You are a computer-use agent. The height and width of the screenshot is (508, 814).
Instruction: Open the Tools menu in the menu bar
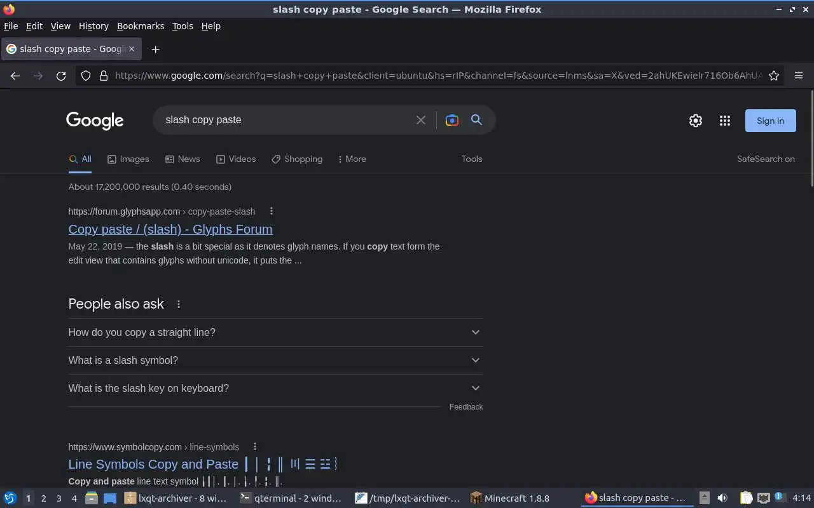[x=183, y=26]
